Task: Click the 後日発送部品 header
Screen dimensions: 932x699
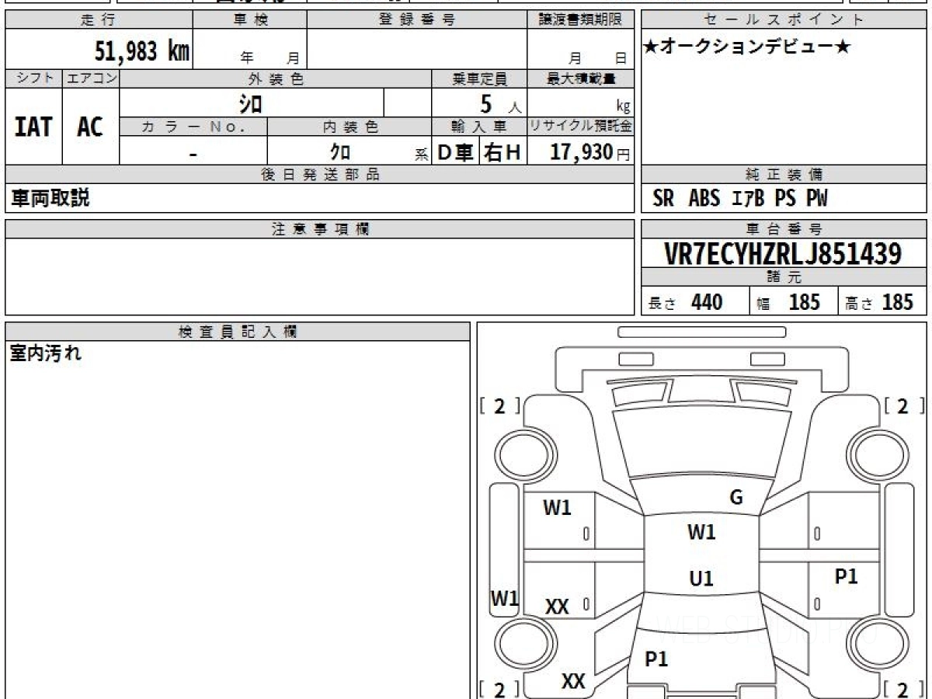Action: tap(319, 175)
